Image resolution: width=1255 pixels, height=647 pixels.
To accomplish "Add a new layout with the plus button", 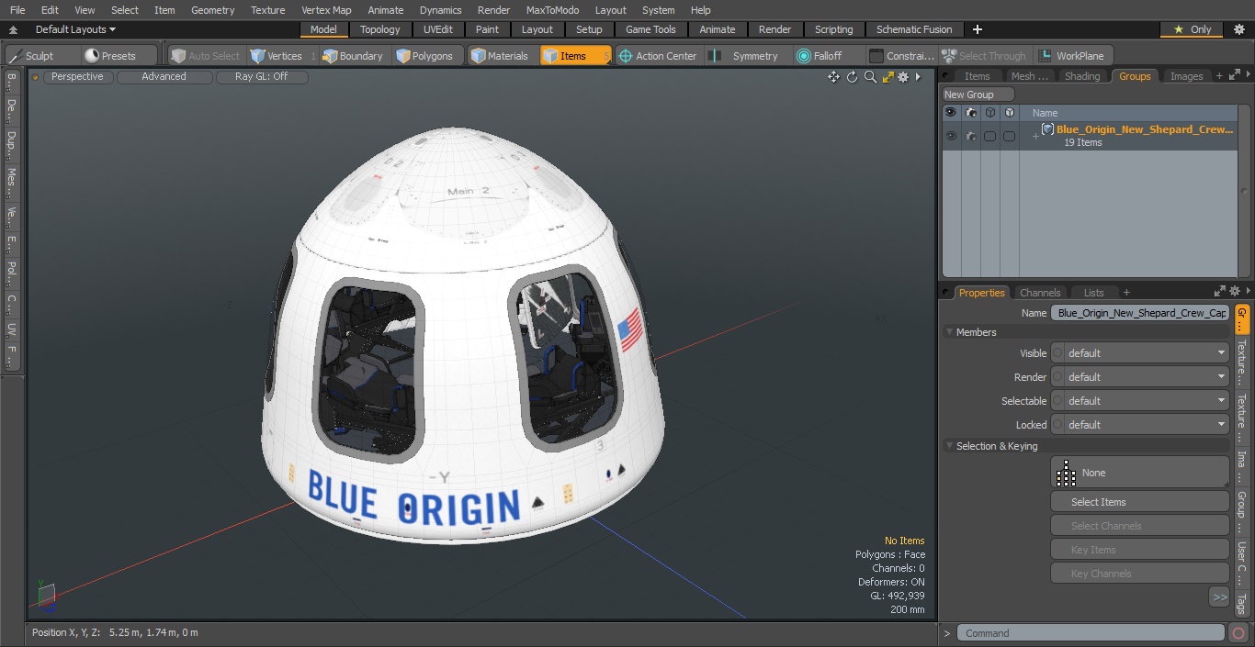I will pos(978,29).
